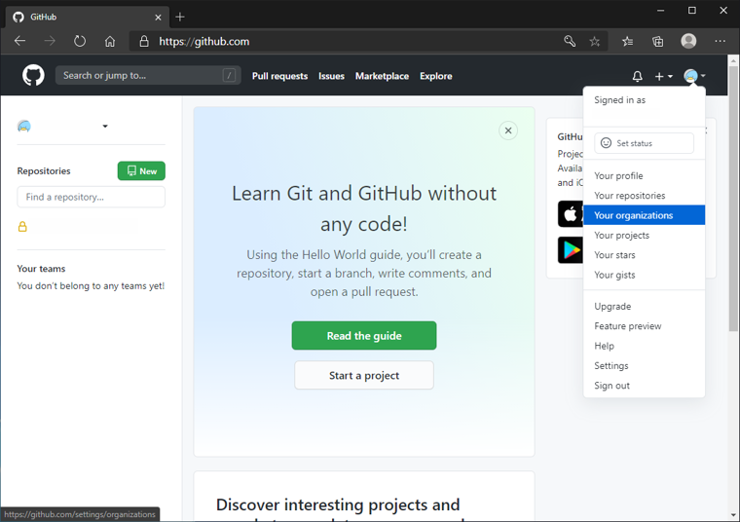Select Your gists from the menu
This screenshot has height=522, width=740.
[644, 275]
